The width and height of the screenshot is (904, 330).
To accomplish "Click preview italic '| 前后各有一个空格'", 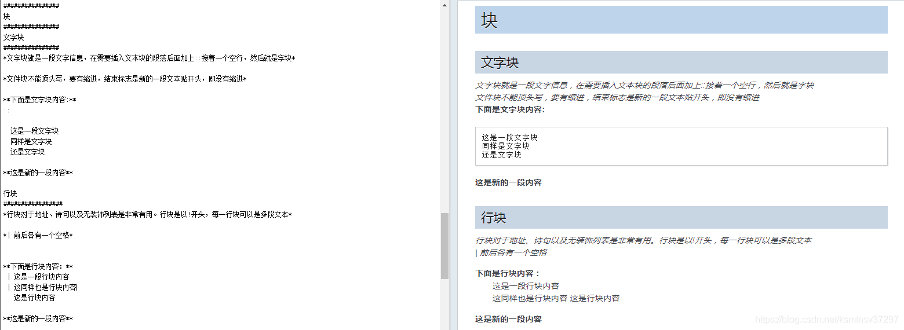I will point(511,252).
